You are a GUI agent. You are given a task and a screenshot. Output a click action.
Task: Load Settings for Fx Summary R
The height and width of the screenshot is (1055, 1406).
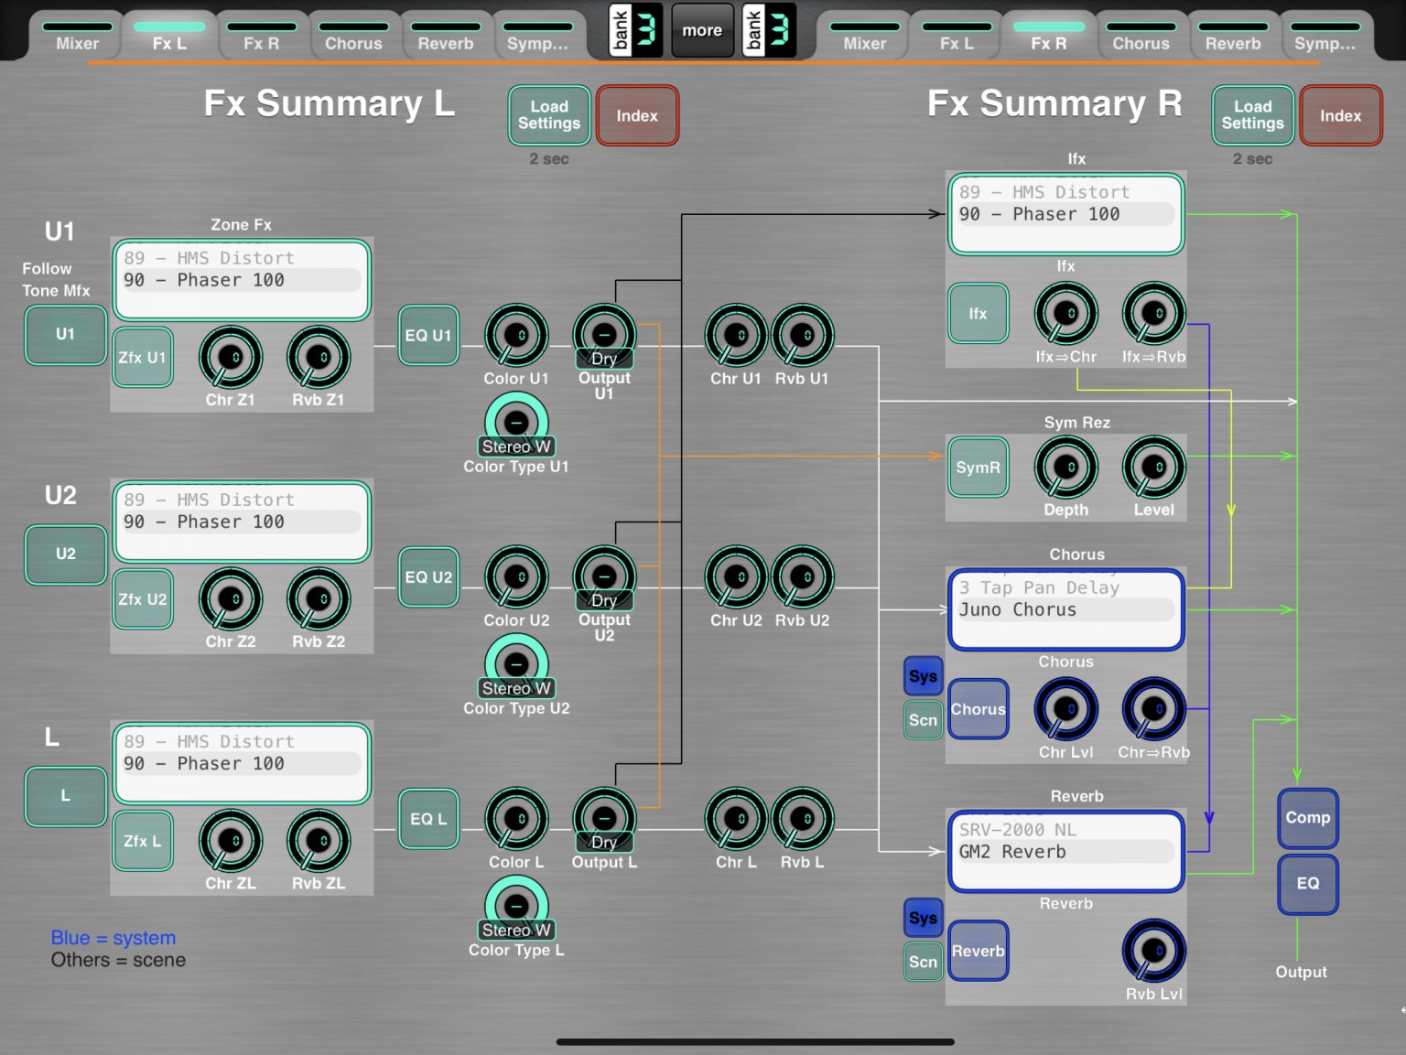click(1252, 115)
